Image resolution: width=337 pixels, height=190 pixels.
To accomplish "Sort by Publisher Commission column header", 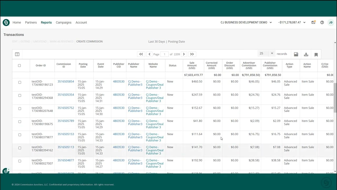I will (270, 65).
